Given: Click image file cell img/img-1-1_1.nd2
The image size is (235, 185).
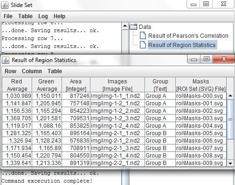Looking at the screenshot, I should 117,96.
